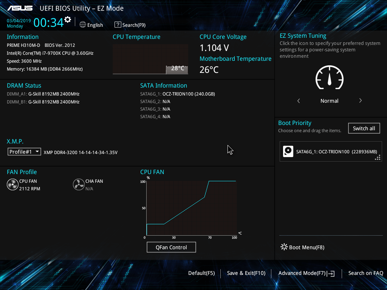Click the PRIME H310M-D BIOS Ver. 2012 line

pos(41,45)
